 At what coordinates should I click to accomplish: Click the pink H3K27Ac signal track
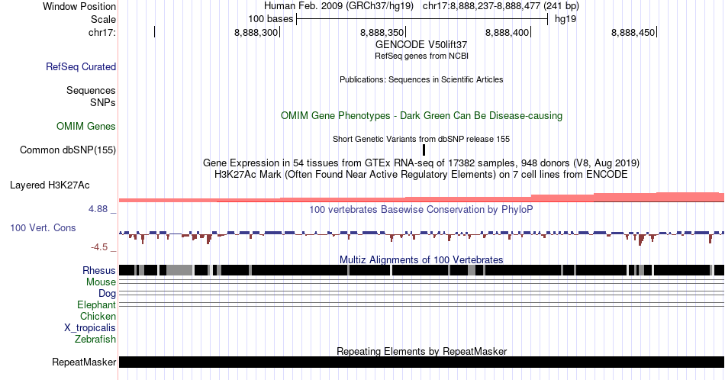tap(421, 198)
